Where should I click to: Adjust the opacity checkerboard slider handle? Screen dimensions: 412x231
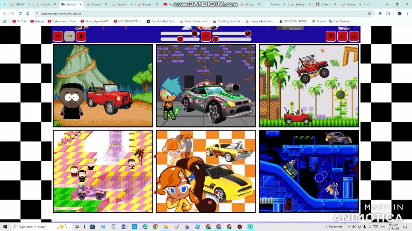248,33
